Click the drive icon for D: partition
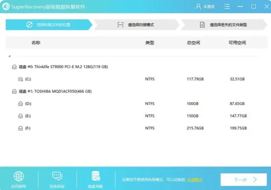Image resolution: width=271 pixels, height=190 pixels. (x=21, y=103)
